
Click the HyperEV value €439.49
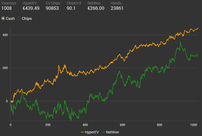click(31, 8)
